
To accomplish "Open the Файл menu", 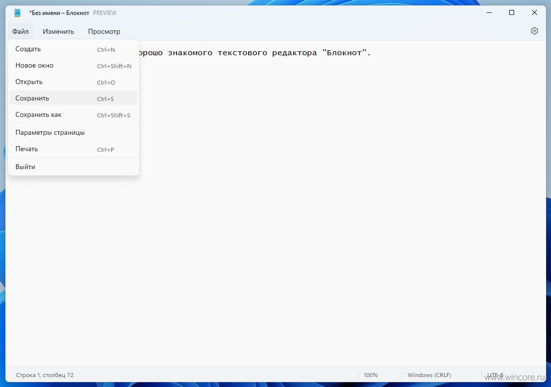I will pos(20,31).
